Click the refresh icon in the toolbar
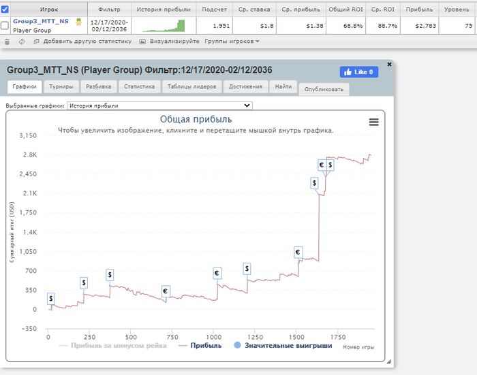Screen dimensions: 477x375 [x=22, y=42]
